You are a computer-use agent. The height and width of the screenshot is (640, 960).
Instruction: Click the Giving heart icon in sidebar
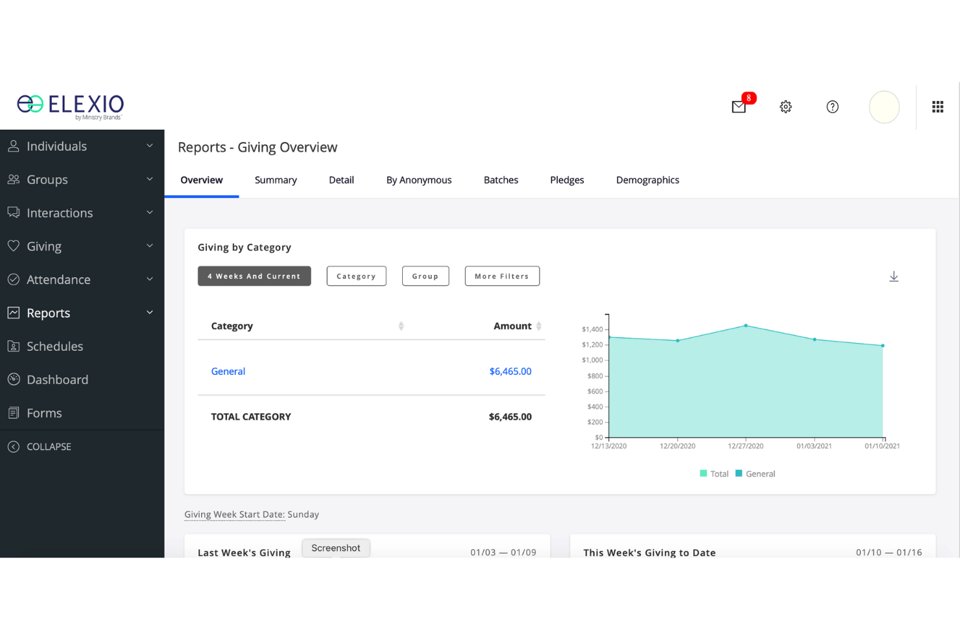tap(13, 246)
